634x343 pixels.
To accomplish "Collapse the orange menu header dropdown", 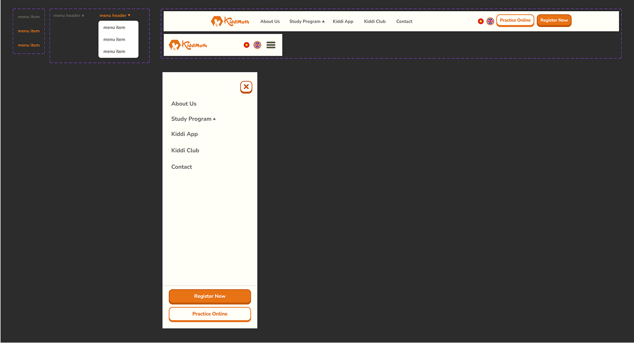I will click(115, 15).
